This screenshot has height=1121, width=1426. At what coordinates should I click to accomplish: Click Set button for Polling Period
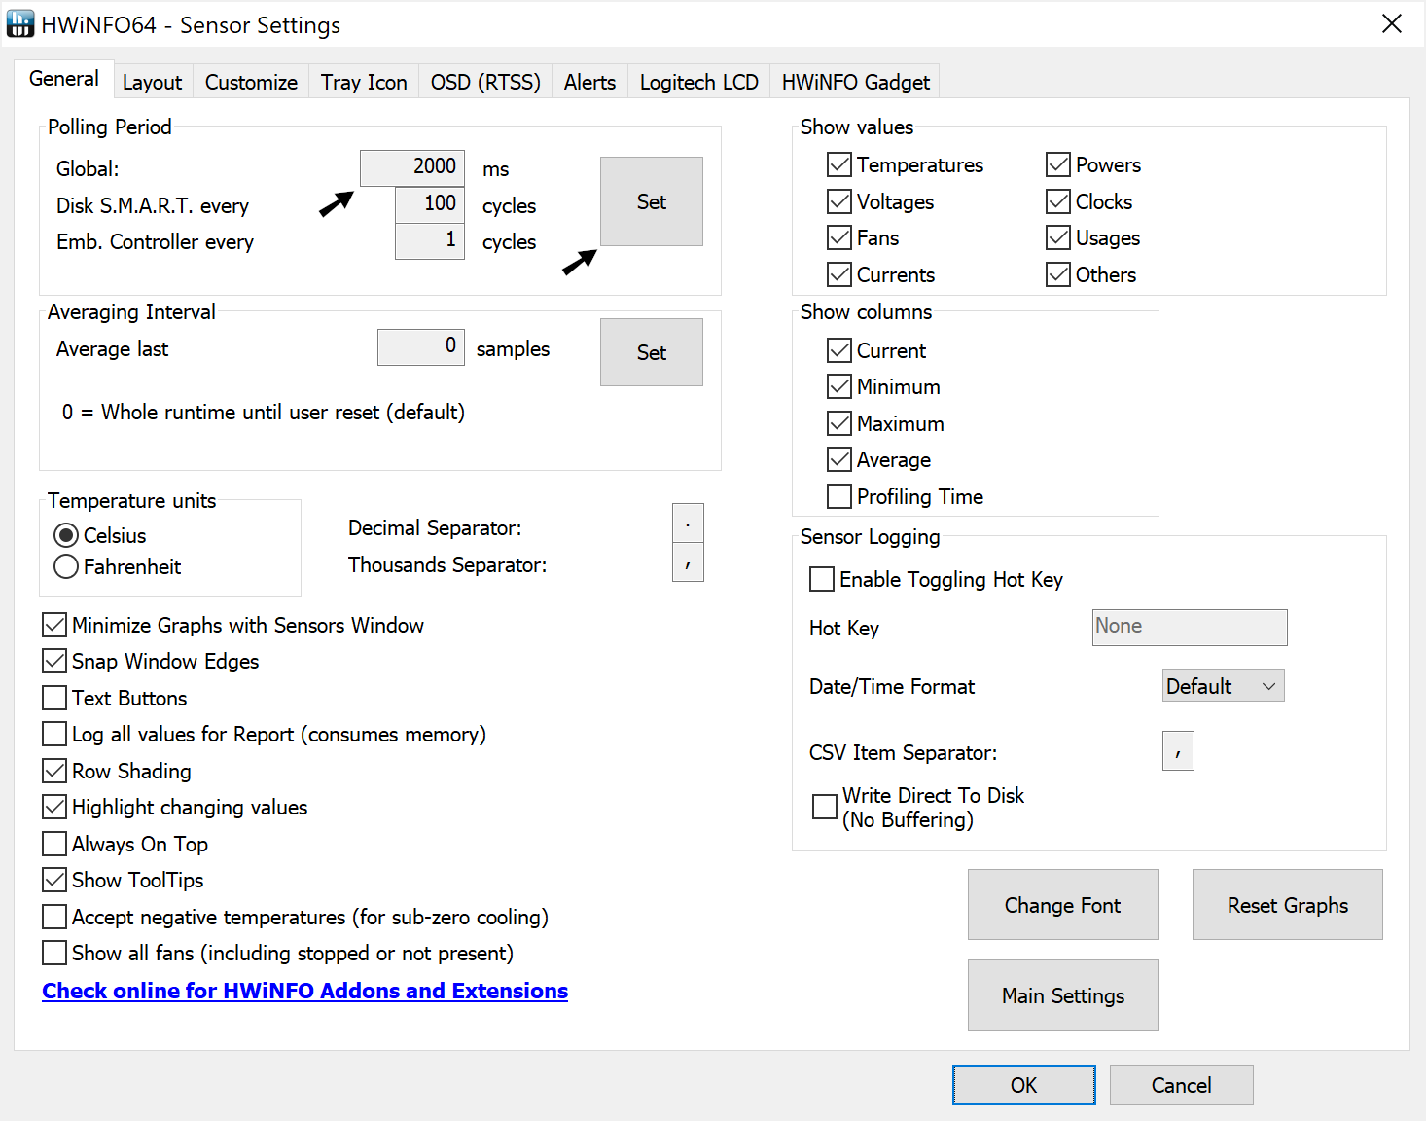(652, 201)
